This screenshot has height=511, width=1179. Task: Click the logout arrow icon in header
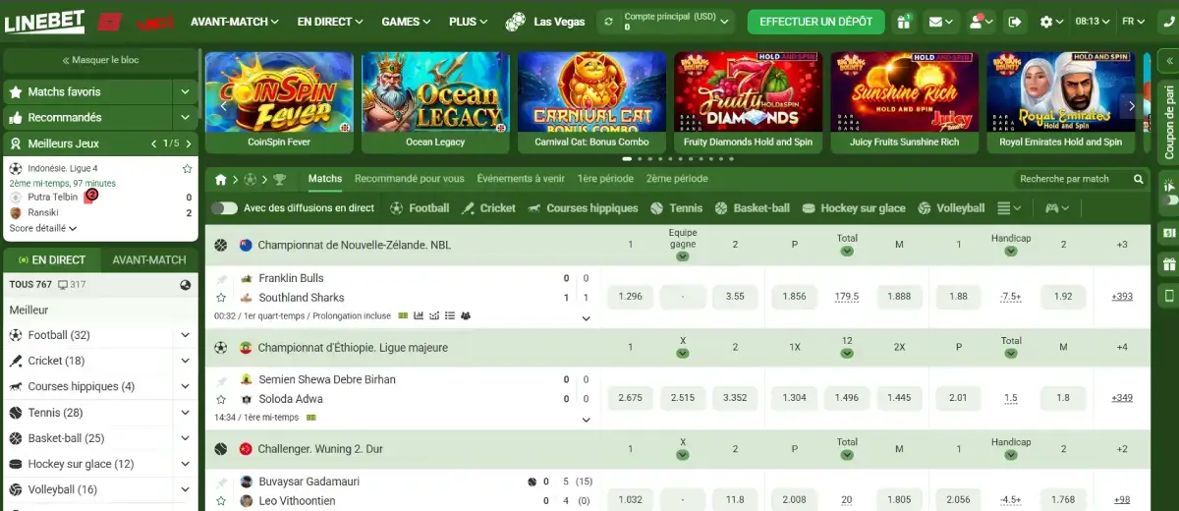pyautogui.click(x=1015, y=22)
